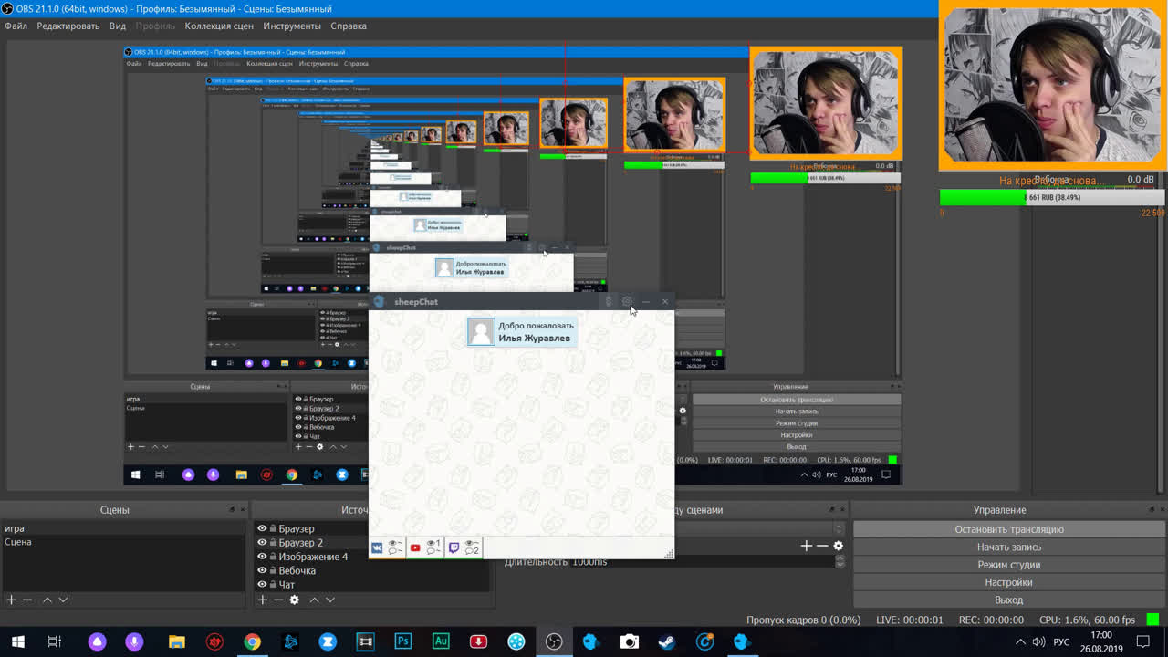
Task: Open the Инструменты menu
Action: [292, 26]
